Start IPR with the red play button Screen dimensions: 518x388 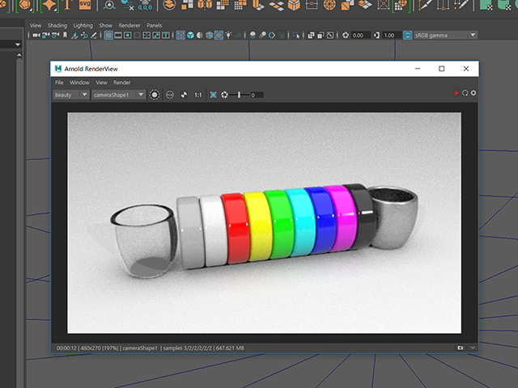pos(456,93)
